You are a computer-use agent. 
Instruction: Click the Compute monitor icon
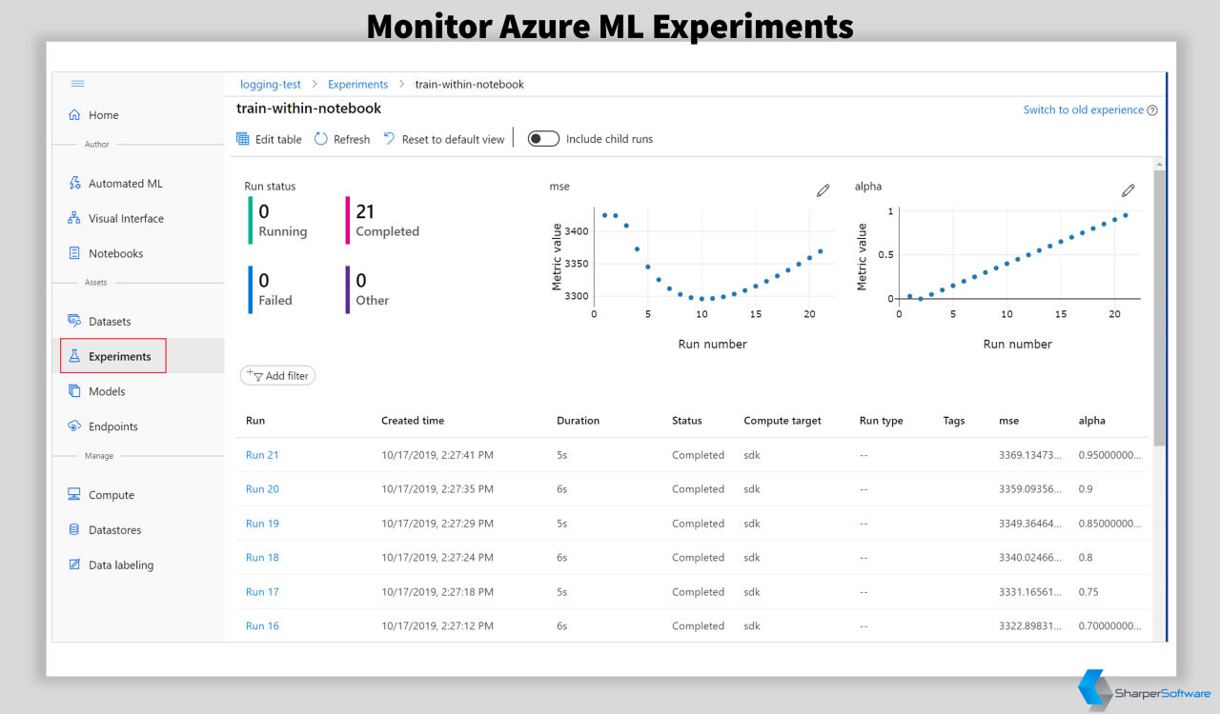pyautogui.click(x=74, y=495)
